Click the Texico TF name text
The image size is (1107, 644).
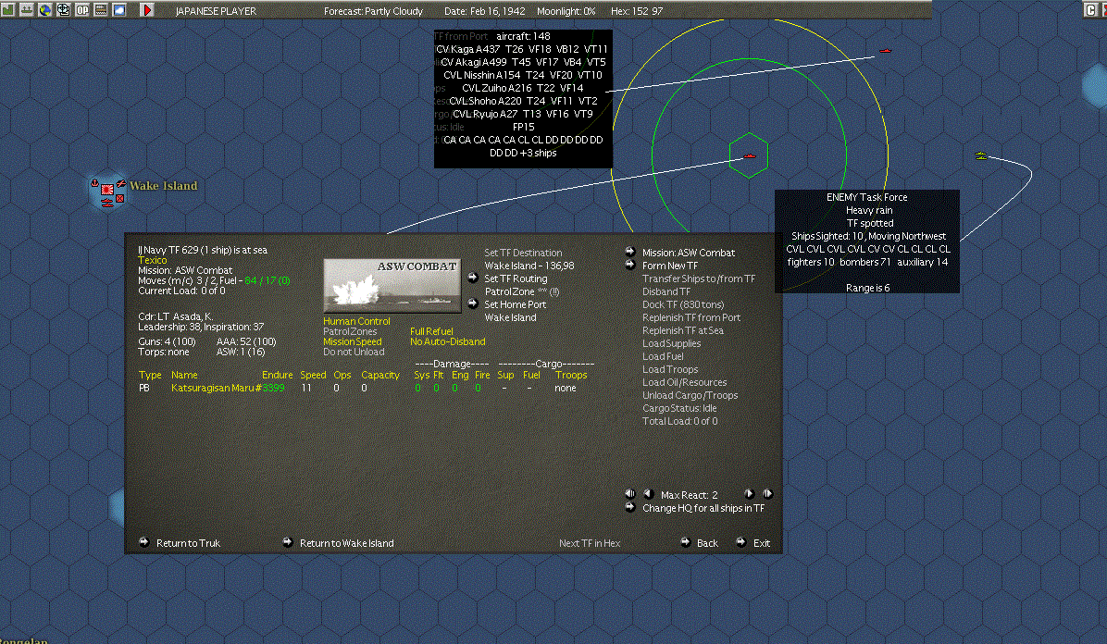[153, 260]
